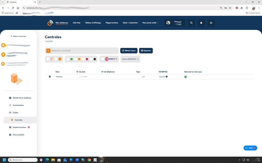Image resolution: width=262 pixels, height=163 pixels.
Task: Check the red status filter box
Action: (84, 59)
